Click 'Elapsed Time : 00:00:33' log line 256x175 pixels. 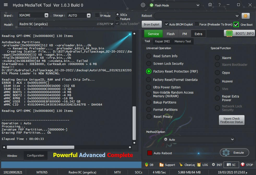[x=23, y=139]
